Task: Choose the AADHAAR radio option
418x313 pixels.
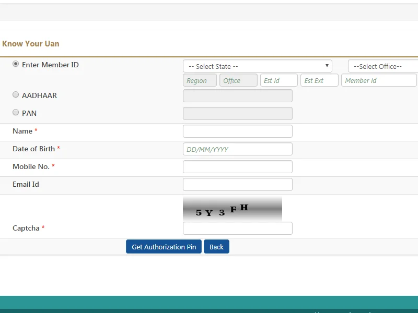Action: click(16, 95)
